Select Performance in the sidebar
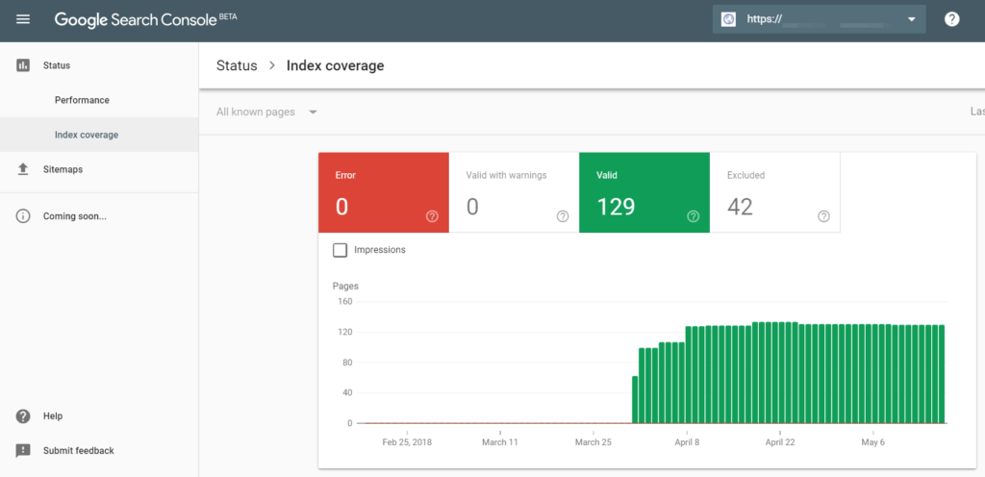The image size is (985, 477). click(99, 100)
